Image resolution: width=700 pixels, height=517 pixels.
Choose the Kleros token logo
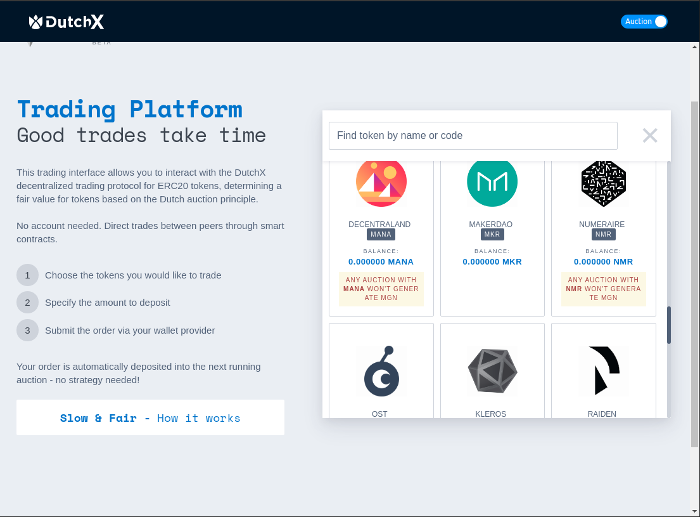tap(492, 371)
